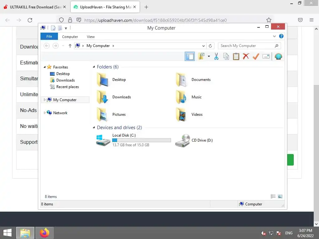The image size is (319, 239).
Task: Click the orange checkmark icon
Action: tap(256, 56)
